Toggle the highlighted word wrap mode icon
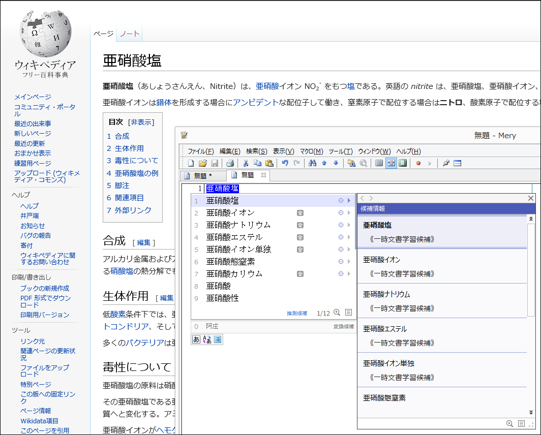Image resolution: width=541 pixels, height=435 pixels. tap(390, 163)
